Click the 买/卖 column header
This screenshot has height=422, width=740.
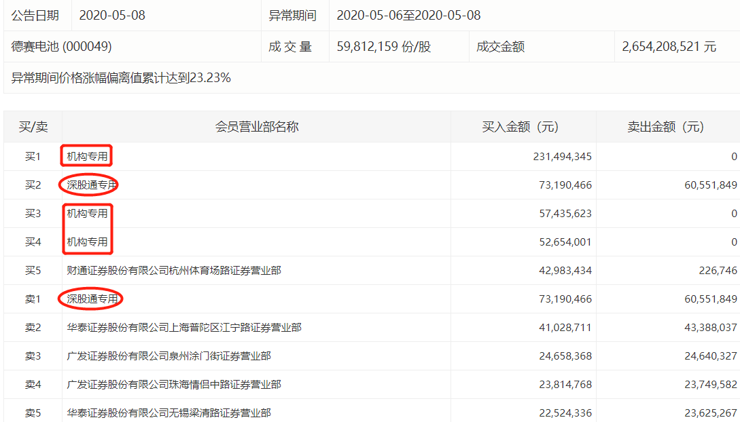(33, 127)
